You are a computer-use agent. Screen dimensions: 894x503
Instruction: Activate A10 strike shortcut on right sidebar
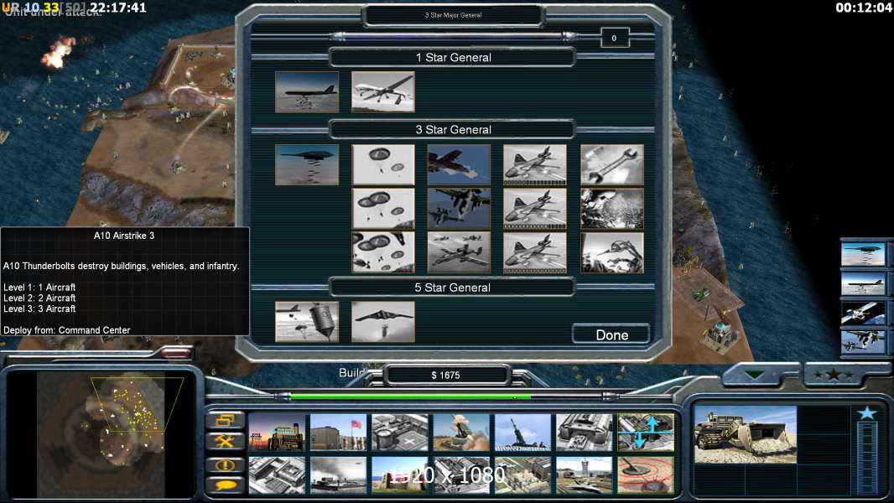tap(863, 342)
